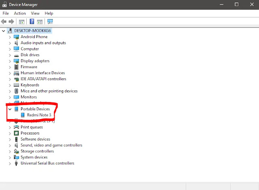Open Help via the blue question mark icon
The image size is (259, 190).
tap(32, 21)
